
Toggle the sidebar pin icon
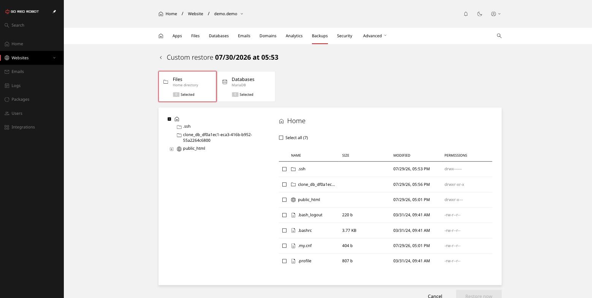tap(54, 11)
